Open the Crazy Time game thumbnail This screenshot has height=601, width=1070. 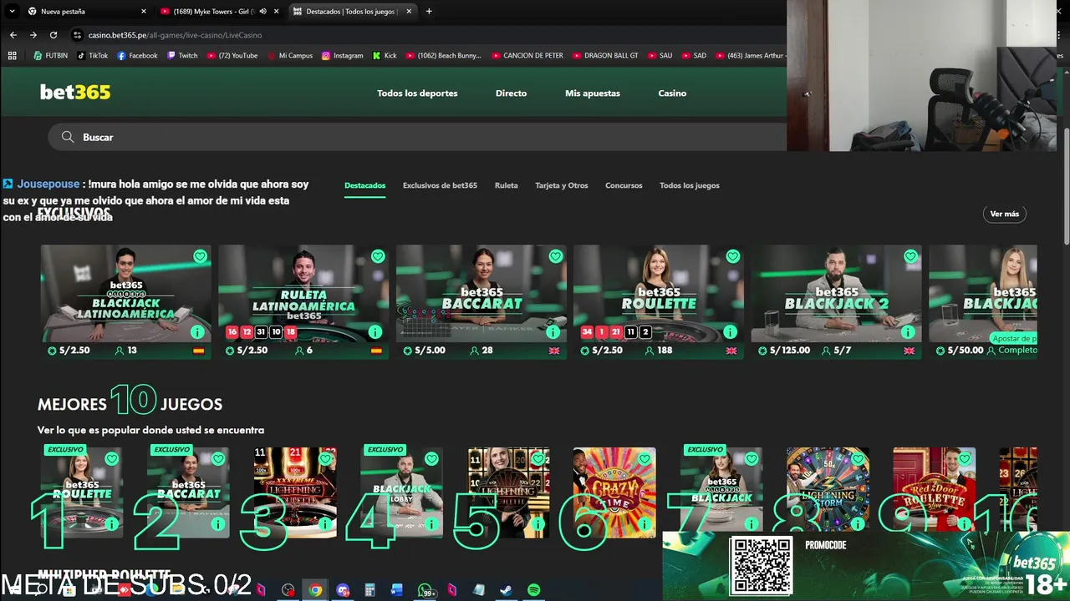coord(614,492)
